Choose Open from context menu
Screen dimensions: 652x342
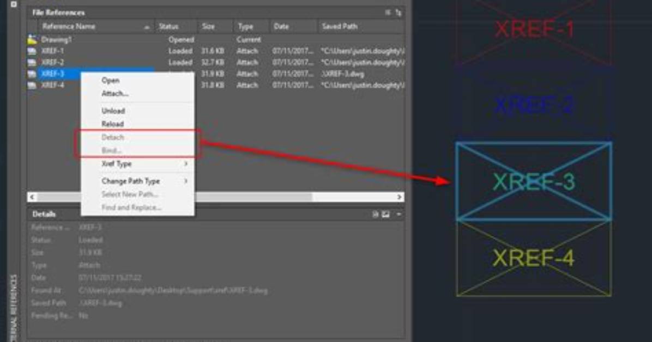(x=110, y=80)
